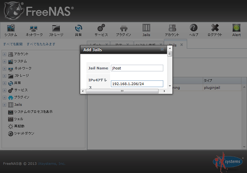Open the サービス toolbar icon
This screenshot has height=173, width=247.
point(101,28)
